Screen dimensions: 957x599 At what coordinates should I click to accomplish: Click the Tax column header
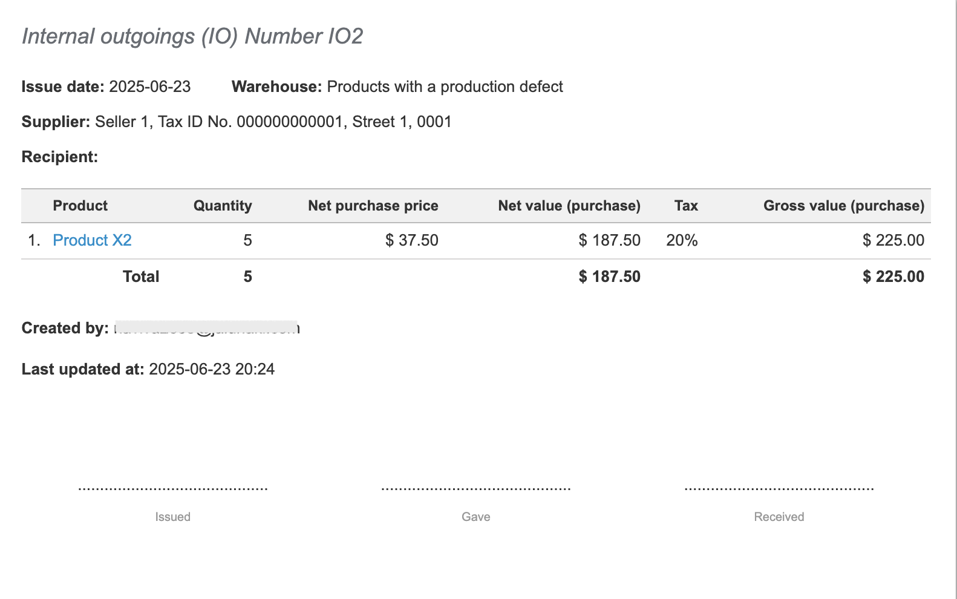[x=685, y=206]
